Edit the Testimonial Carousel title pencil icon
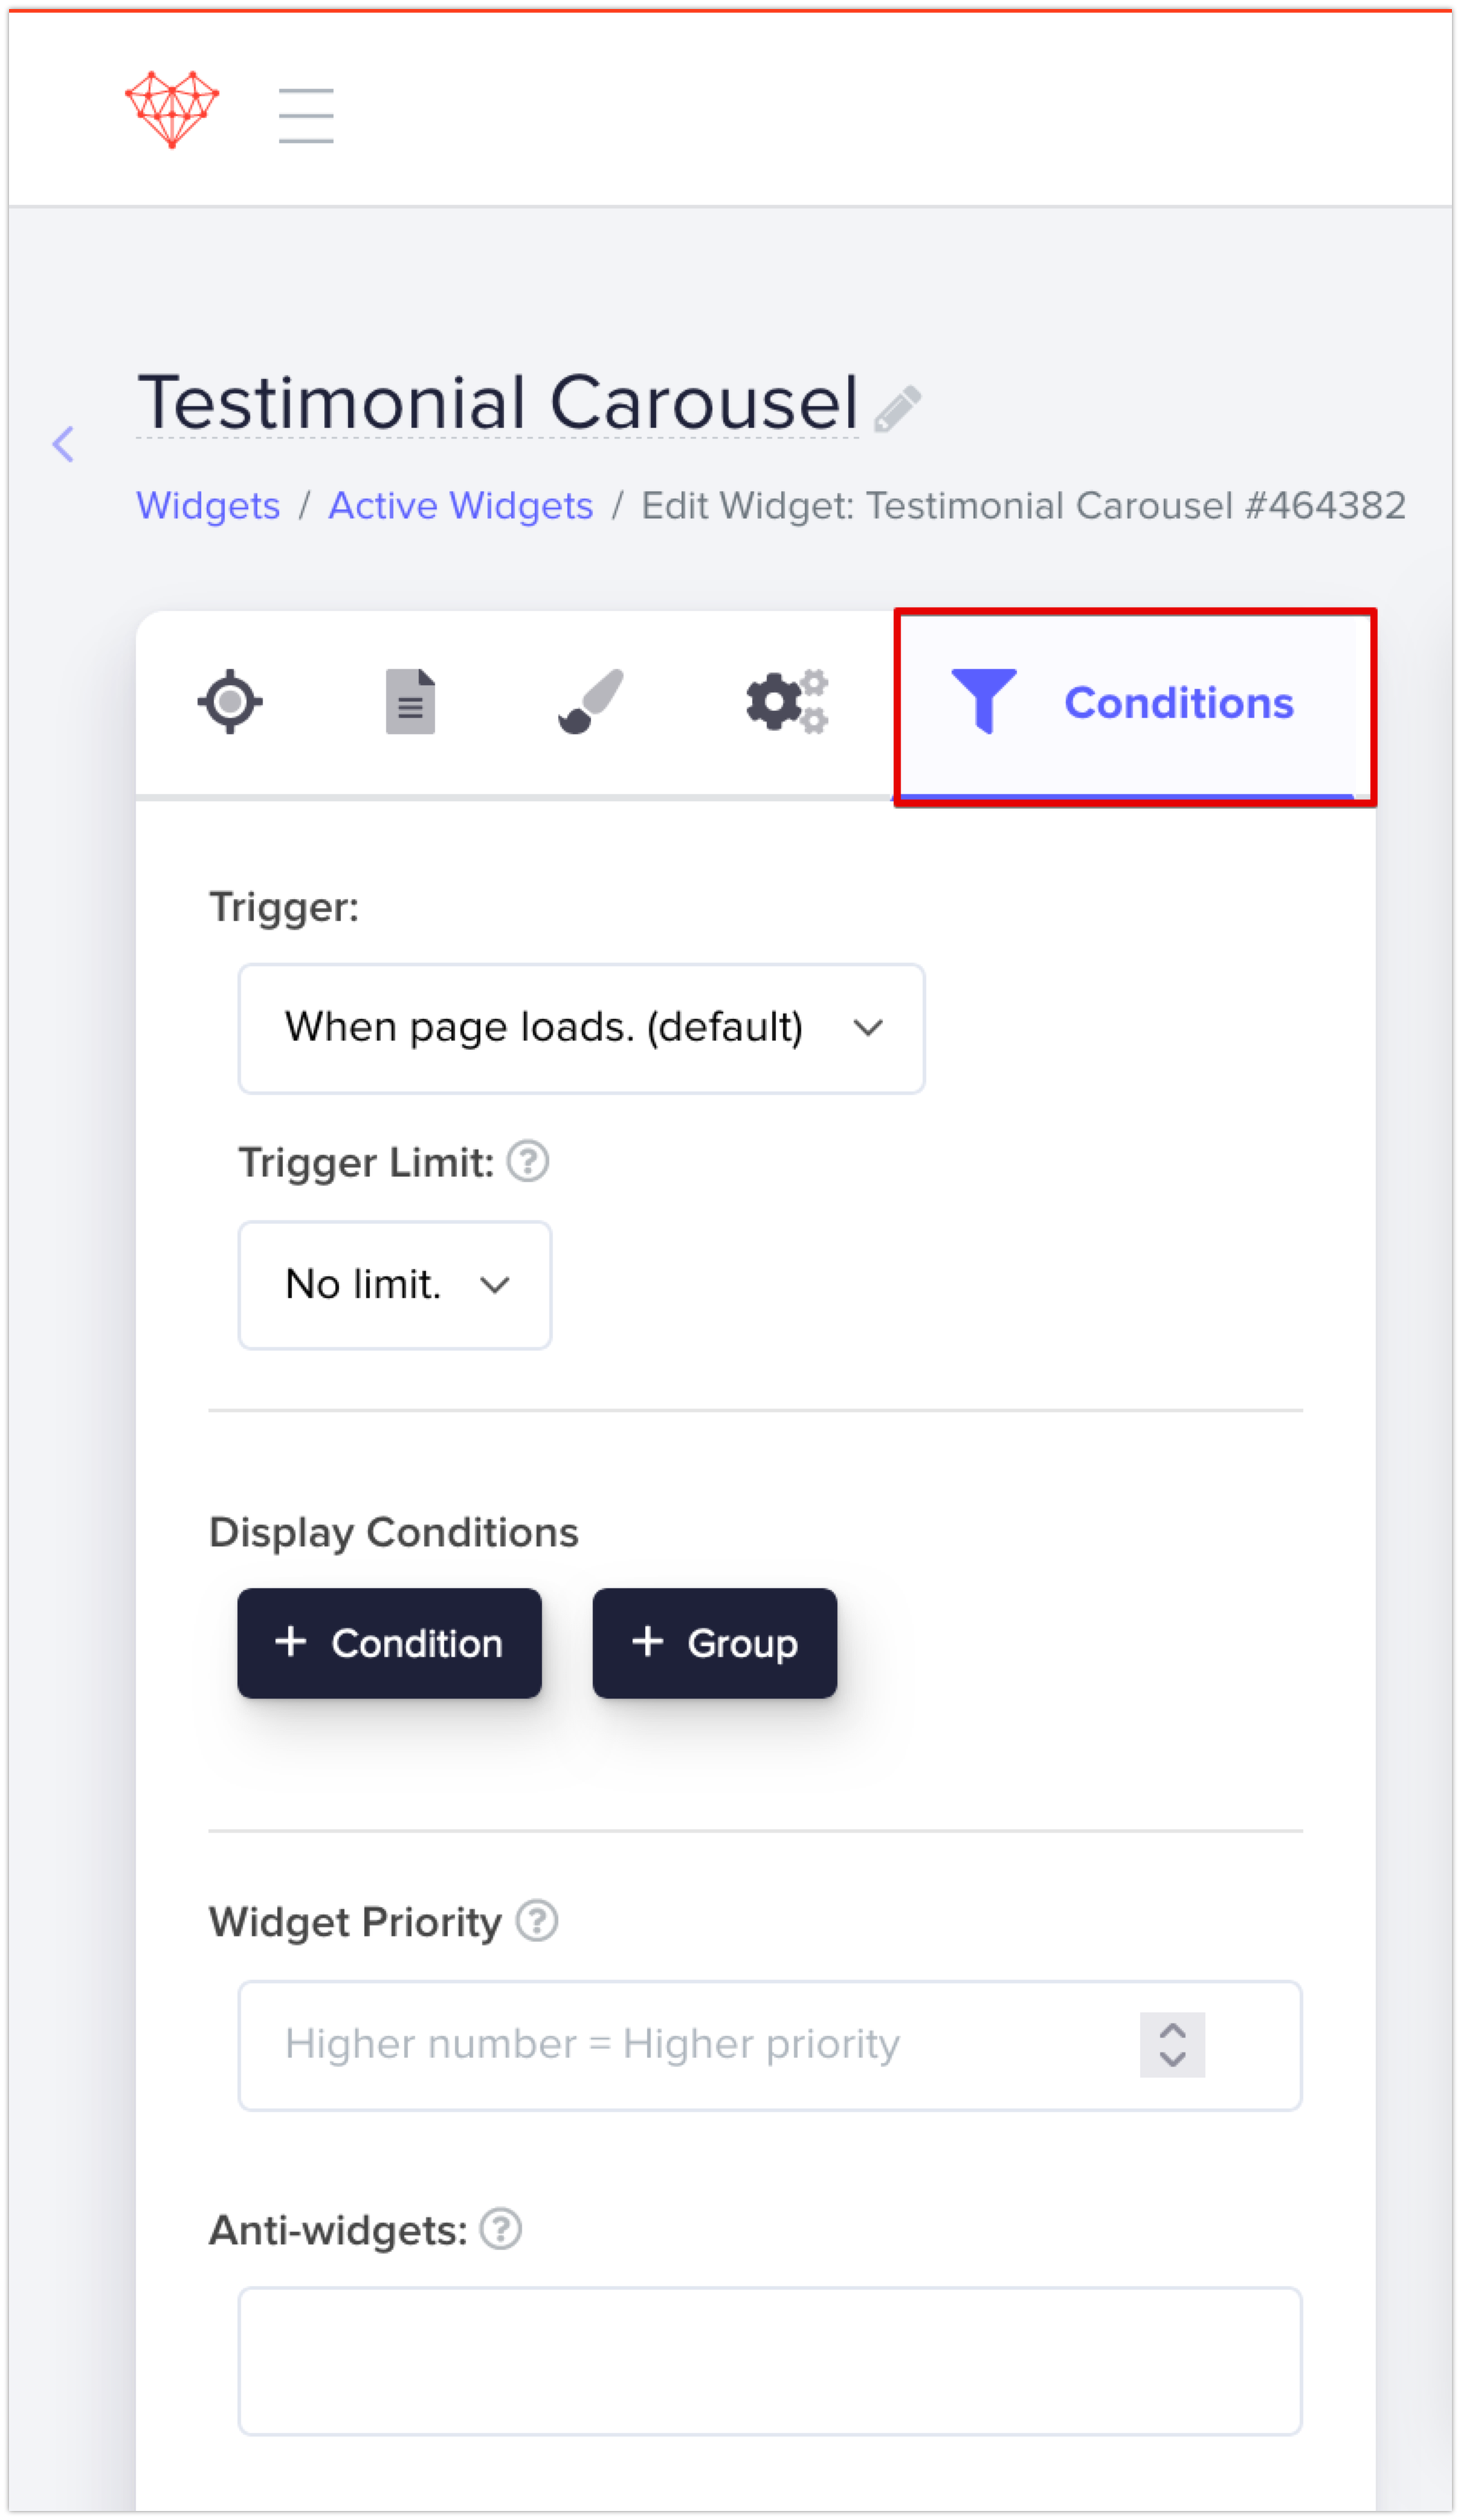Screen dimensions: 1461x2520 tap(897, 405)
